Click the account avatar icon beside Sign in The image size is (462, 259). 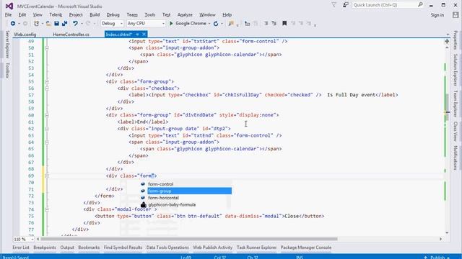tap(456, 15)
